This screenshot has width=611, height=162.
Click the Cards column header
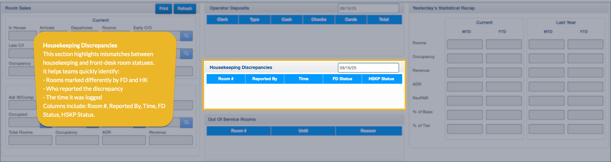point(351,20)
